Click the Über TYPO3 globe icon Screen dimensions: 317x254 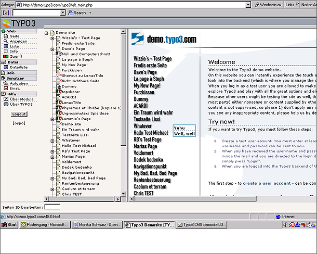coord(6,104)
